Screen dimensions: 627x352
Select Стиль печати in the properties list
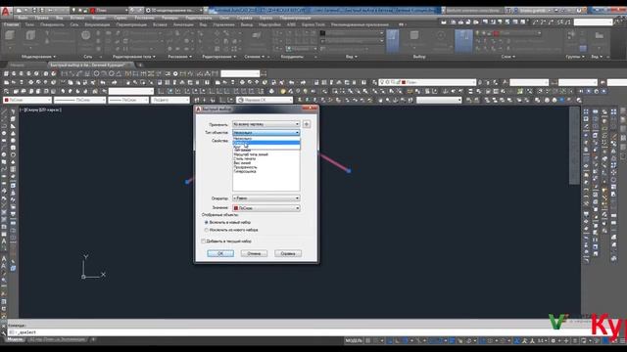point(244,158)
